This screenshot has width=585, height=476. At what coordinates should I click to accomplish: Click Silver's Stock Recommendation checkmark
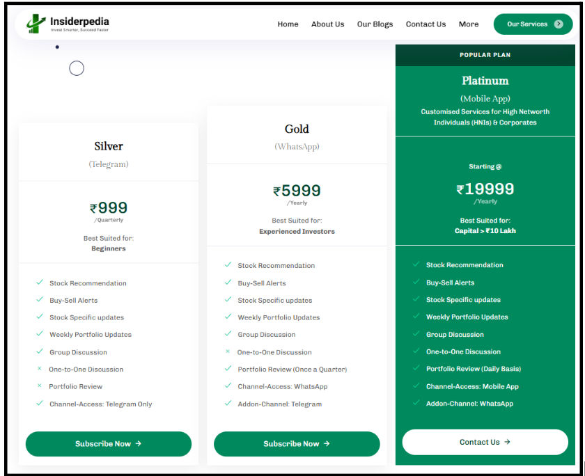(x=40, y=282)
